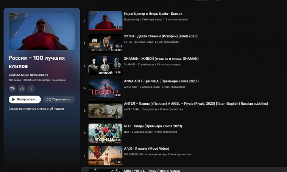Open thumbnail of A.V.G Я плачу video
Viewport: 287px width, 172px height.
pyautogui.click(x=105, y=155)
